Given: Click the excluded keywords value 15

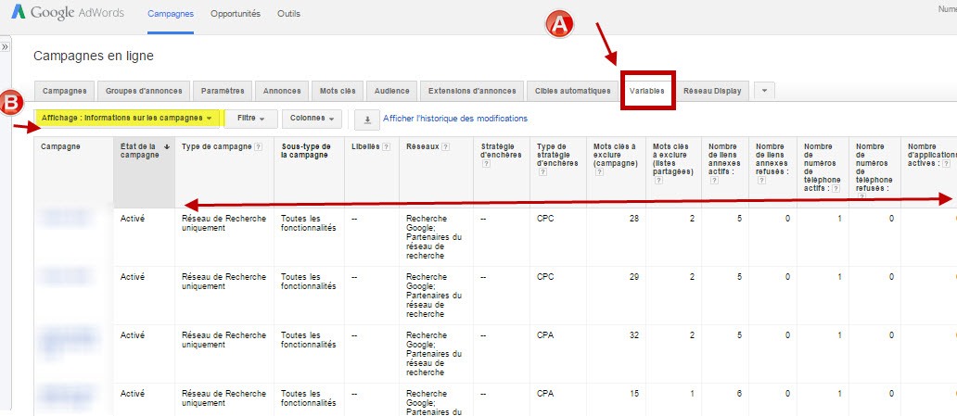Looking at the screenshot, I should [x=634, y=394].
